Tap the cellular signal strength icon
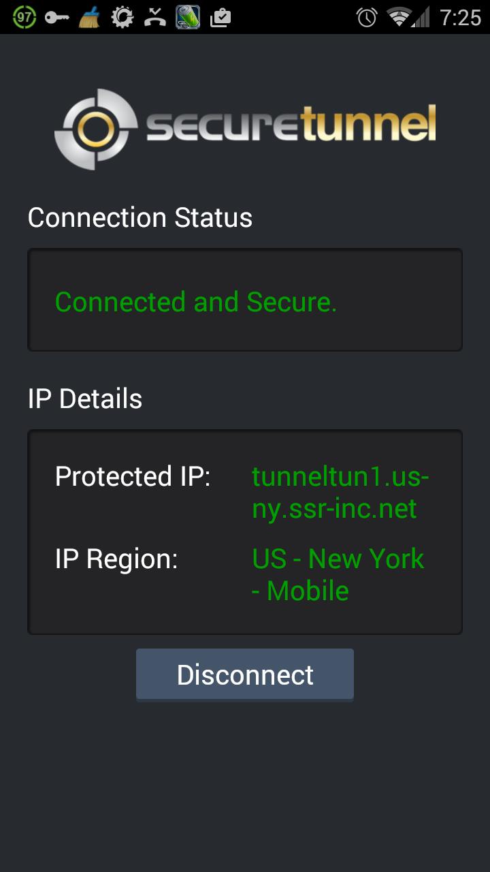Viewport: 490px width, 872px height. pyautogui.click(x=422, y=17)
